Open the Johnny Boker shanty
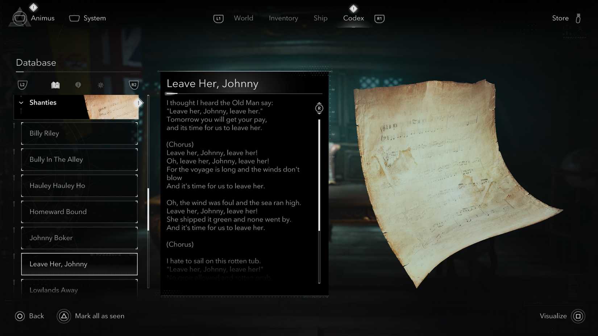 pyautogui.click(x=79, y=238)
